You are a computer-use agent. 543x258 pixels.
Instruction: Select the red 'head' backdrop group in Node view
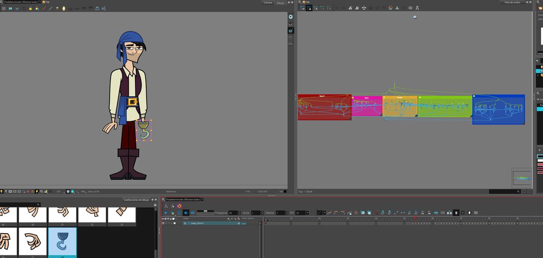pos(324,107)
